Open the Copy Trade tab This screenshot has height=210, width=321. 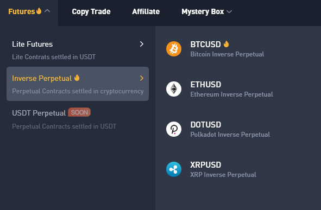[x=91, y=11]
